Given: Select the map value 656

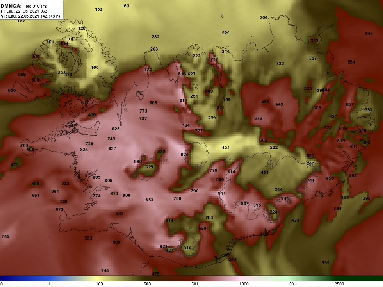Looking at the screenshot, I should pos(330,178).
